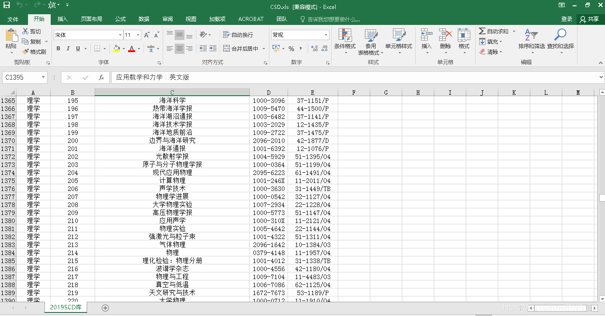
Task: Add a new sheet with plus icon
Action: tap(105, 308)
